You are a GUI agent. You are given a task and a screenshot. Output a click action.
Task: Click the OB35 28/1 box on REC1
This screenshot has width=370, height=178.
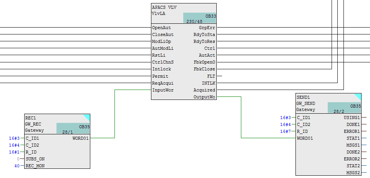(x=73, y=128)
